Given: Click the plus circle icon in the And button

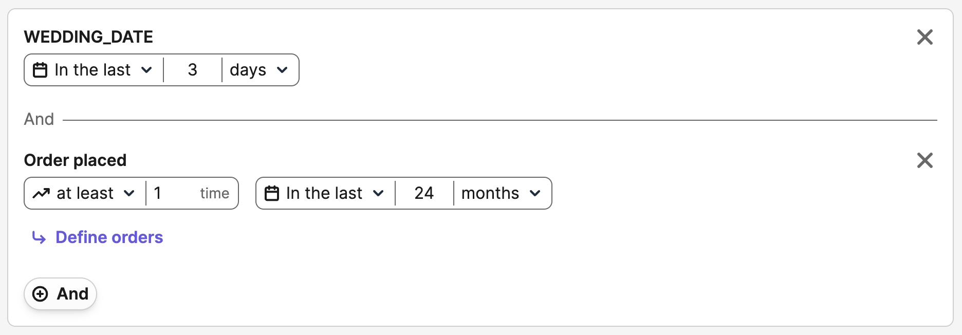Looking at the screenshot, I should coord(40,294).
